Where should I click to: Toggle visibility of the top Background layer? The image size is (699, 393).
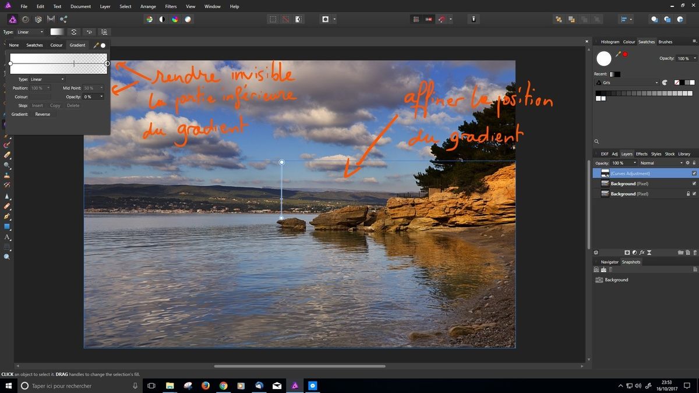click(693, 183)
